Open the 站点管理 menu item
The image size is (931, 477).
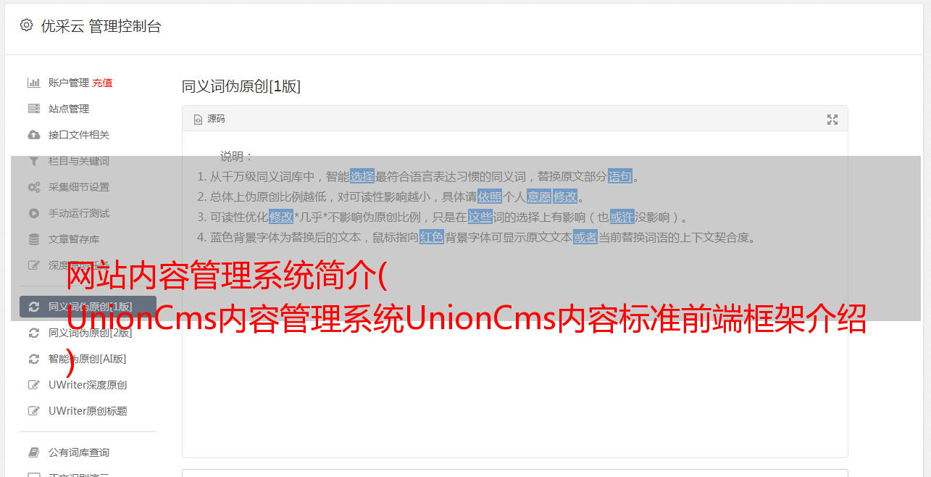click(69, 109)
